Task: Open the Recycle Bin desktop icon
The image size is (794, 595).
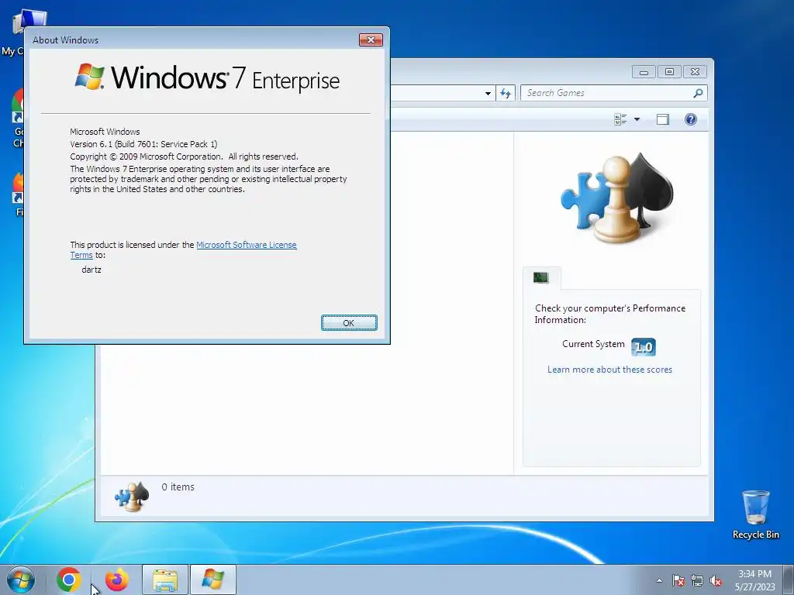Action: pos(755,514)
